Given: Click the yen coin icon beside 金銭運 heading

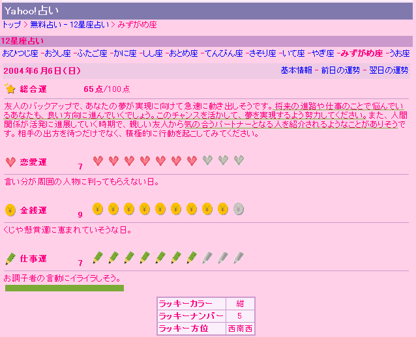Looking at the screenshot, I should coord(10,211).
